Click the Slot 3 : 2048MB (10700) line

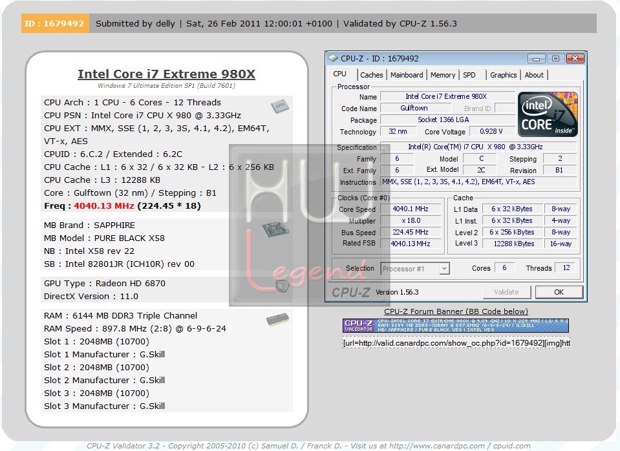pos(96,393)
